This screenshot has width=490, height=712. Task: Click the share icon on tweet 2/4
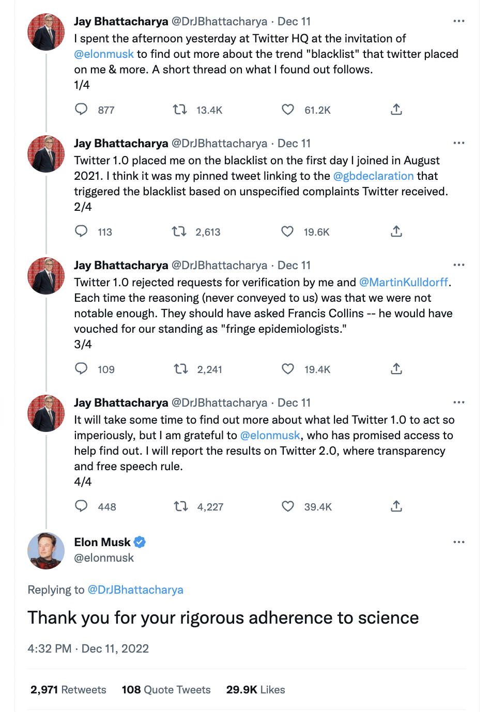[x=396, y=232]
